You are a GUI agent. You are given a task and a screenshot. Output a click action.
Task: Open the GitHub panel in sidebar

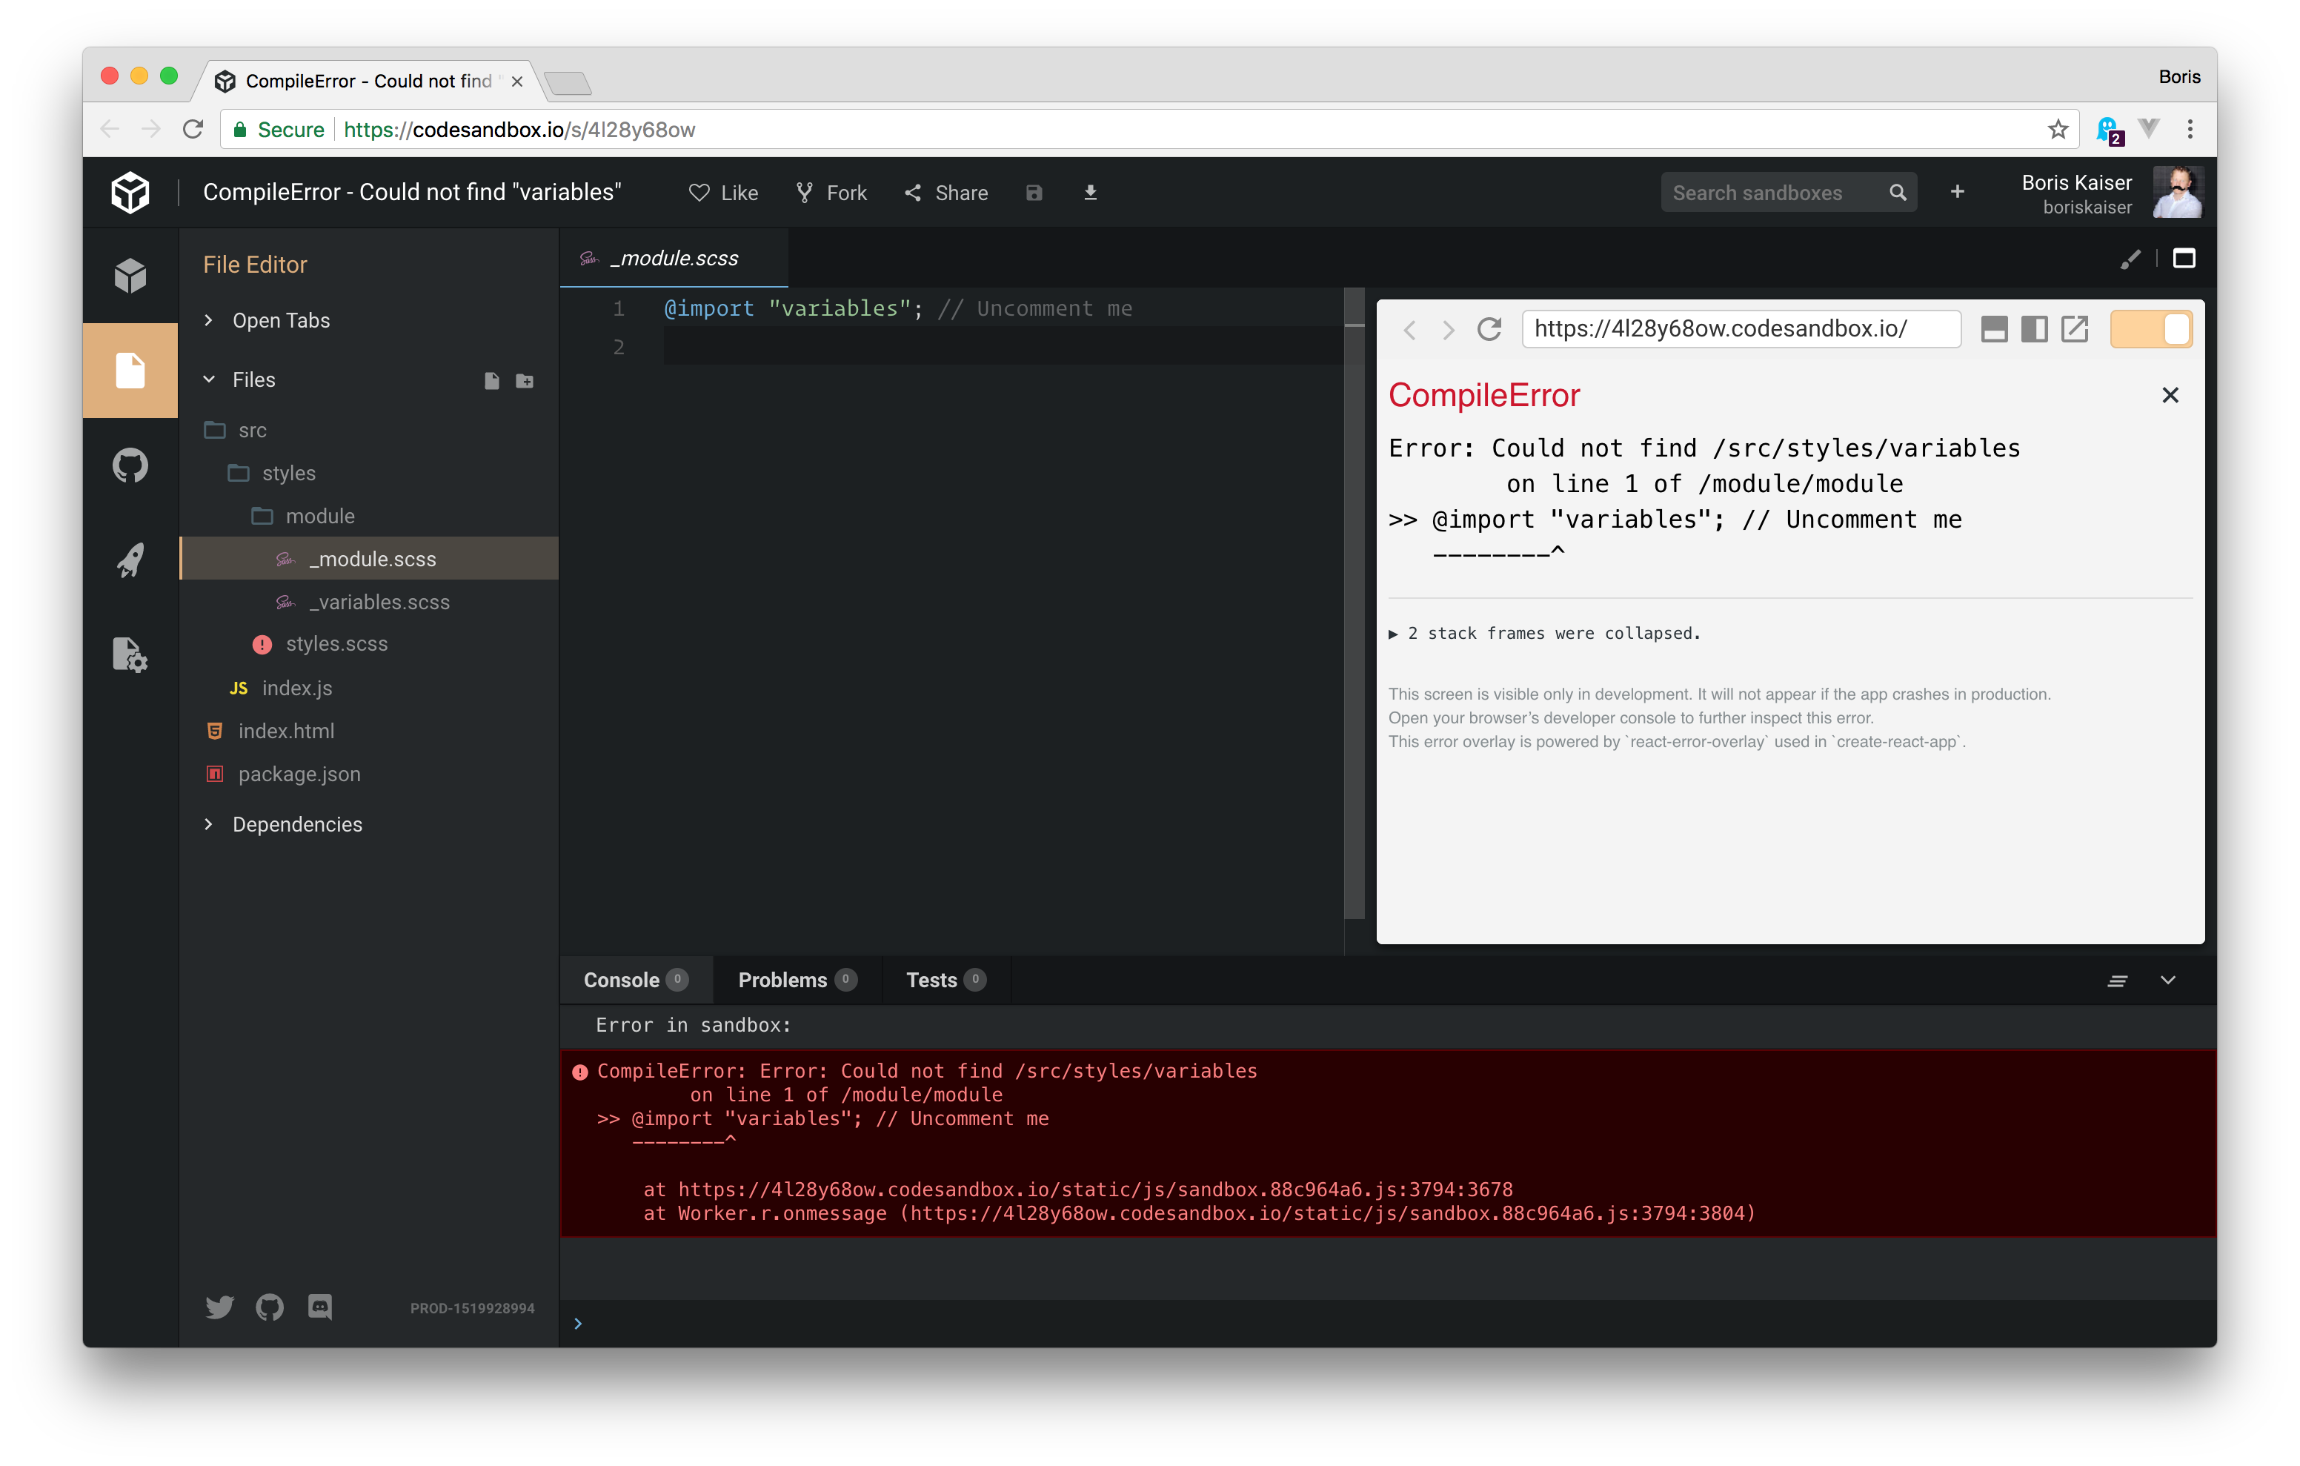pos(130,465)
